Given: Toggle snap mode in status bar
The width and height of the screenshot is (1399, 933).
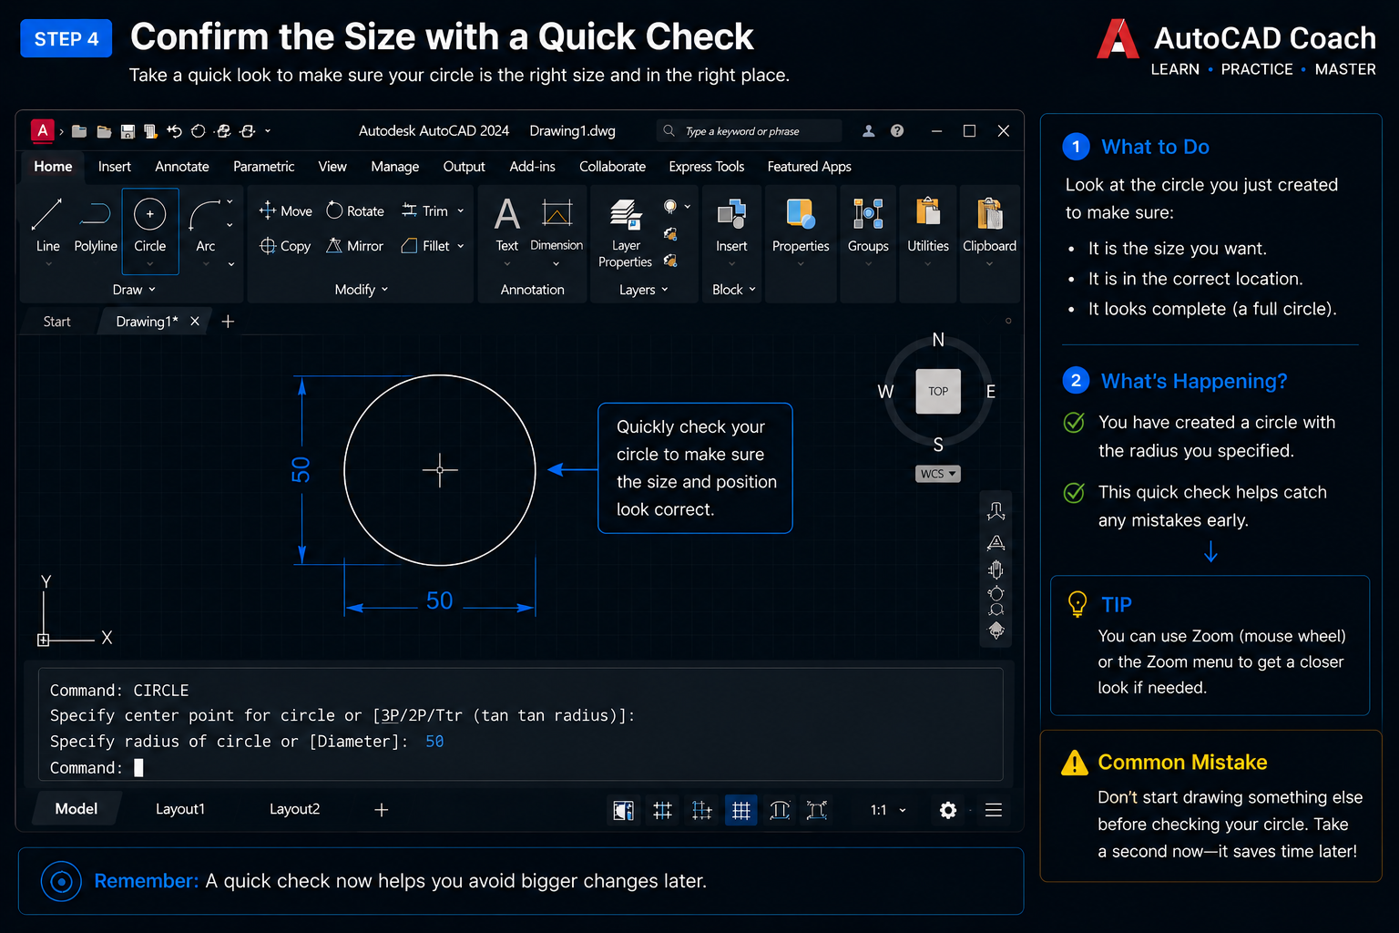Looking at the screenshot, I should 702,810.
